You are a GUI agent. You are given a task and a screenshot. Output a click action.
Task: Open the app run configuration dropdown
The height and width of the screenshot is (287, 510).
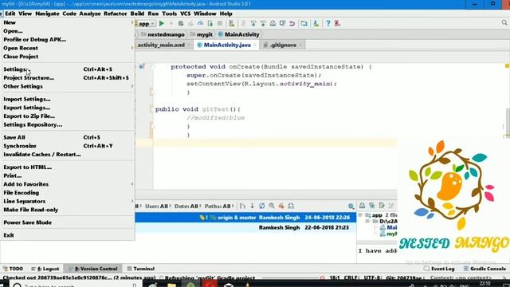(145, 24)
